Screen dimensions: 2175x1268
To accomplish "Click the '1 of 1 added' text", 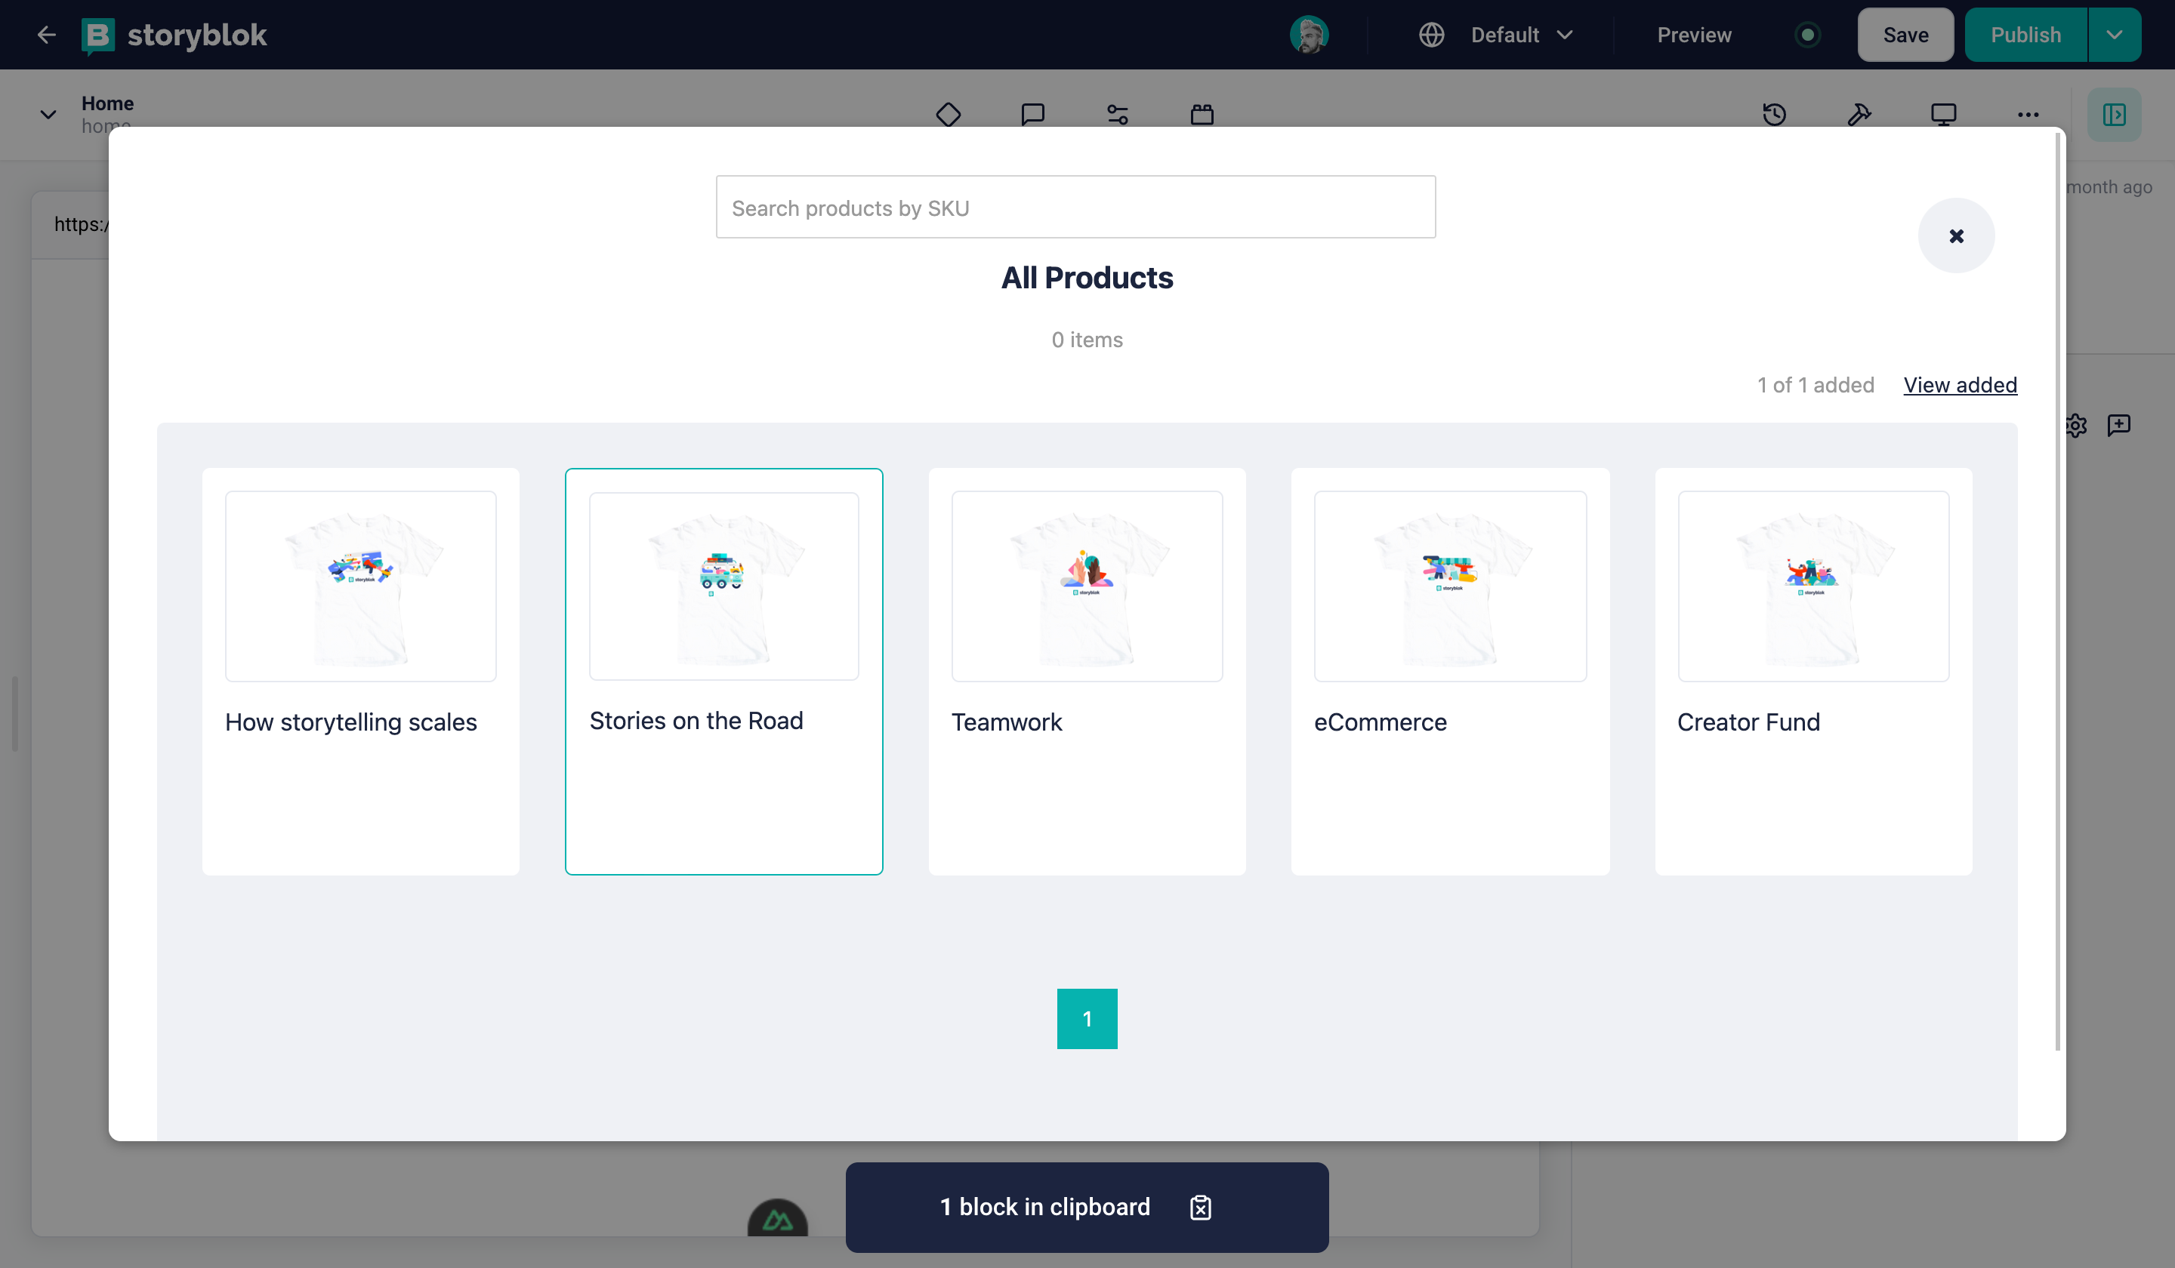I will point(1815,385).
